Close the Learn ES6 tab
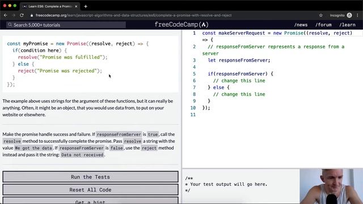The image size is (363, 204). 76,6
